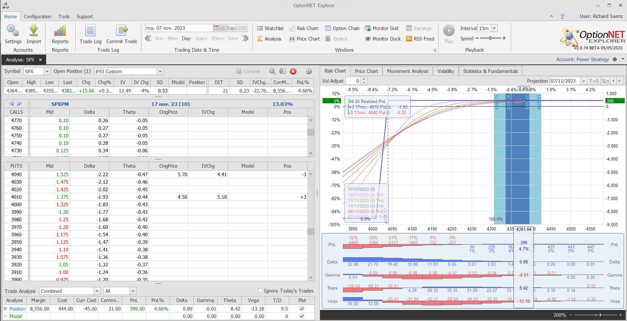Screen dimensions: 627x321
Task: Toggle the Position row Plot checkbox
Action: click(302, 309)
